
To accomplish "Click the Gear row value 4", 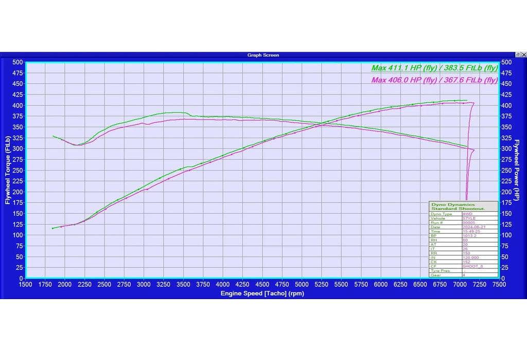I will click(x=464, y=275).
